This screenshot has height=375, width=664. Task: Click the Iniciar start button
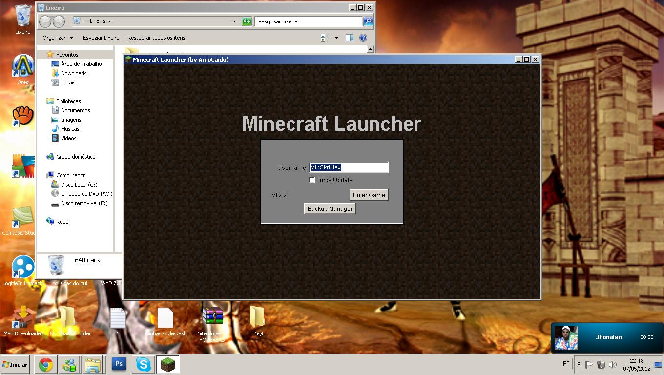click(15, 364)
